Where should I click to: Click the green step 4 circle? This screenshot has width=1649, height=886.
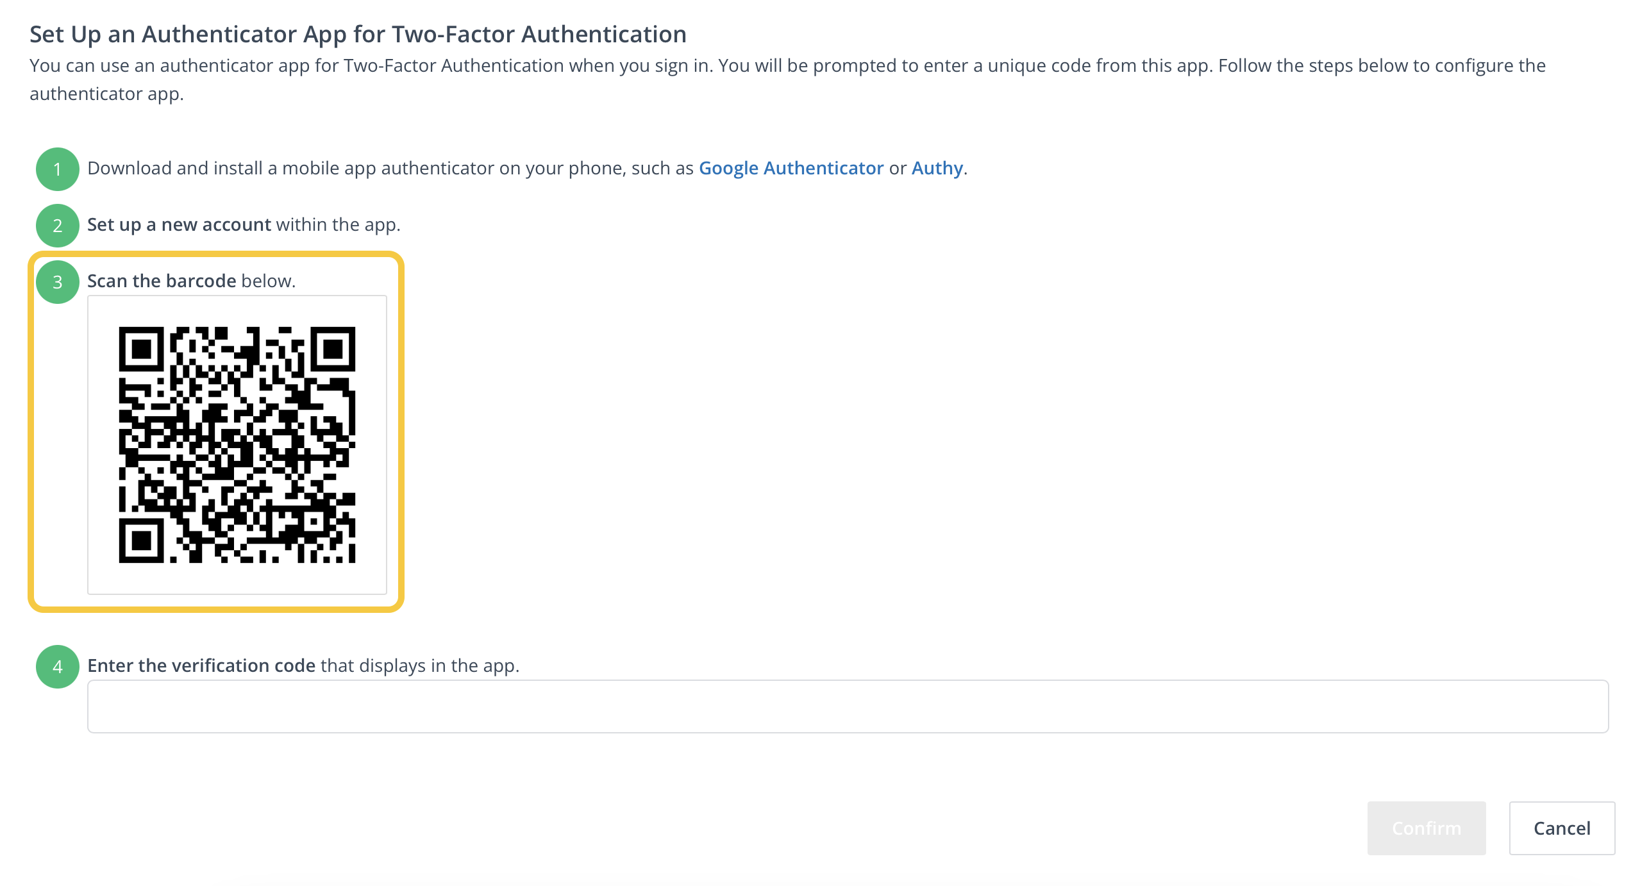pos(58,667)
